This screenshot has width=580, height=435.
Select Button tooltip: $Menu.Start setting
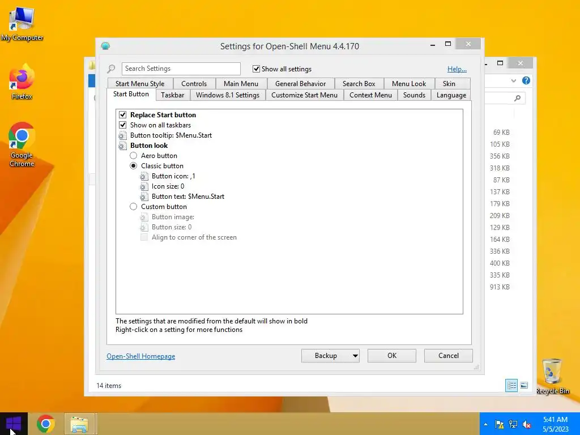click(x=171, y=135)
